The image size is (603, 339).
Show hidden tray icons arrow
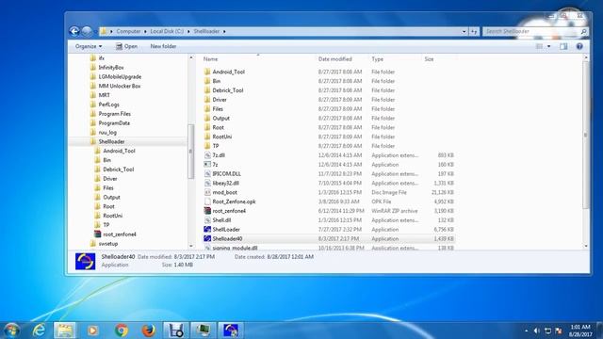click(x=526, y=331)
